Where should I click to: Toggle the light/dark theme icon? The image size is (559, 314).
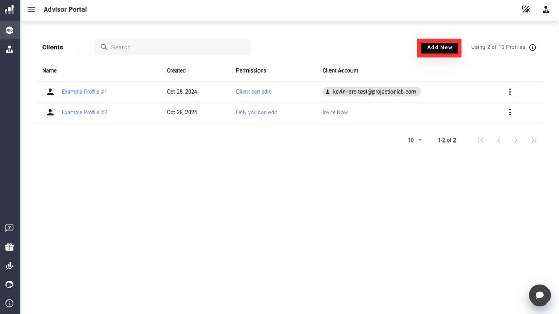tap(525, 9)
